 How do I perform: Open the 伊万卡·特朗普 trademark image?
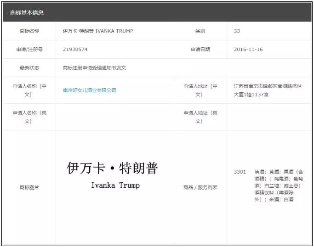click(112, 175)
